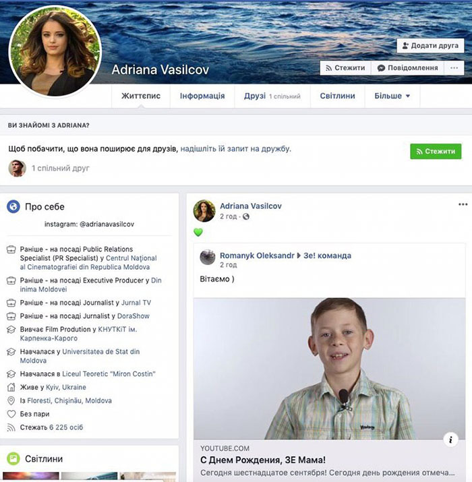Open the Інформація tab
The height and width of the screenshot is (482, 472).
pyautogui.click(x=202, y=96)
